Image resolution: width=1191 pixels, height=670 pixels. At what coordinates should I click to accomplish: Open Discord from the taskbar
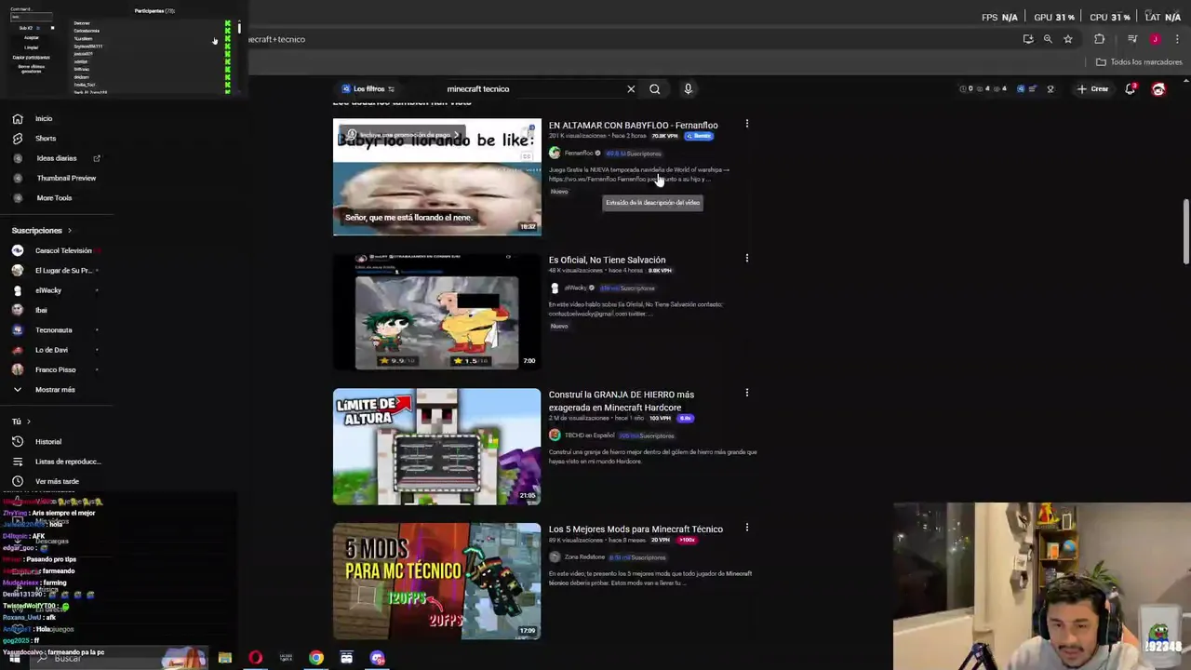377,658
